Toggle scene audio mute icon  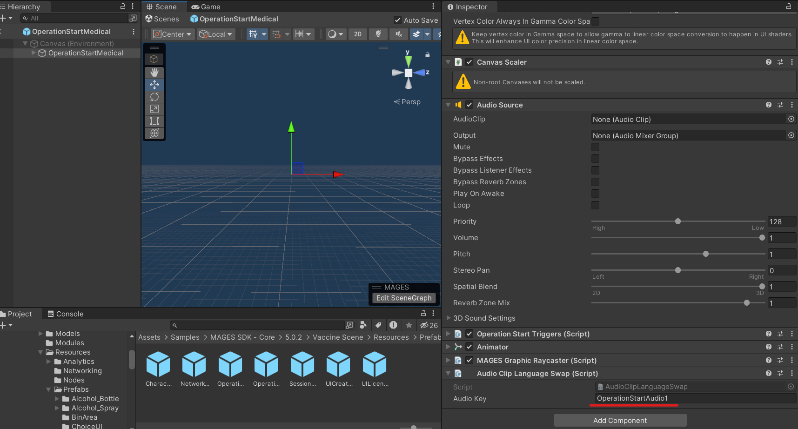click(399, 34)
